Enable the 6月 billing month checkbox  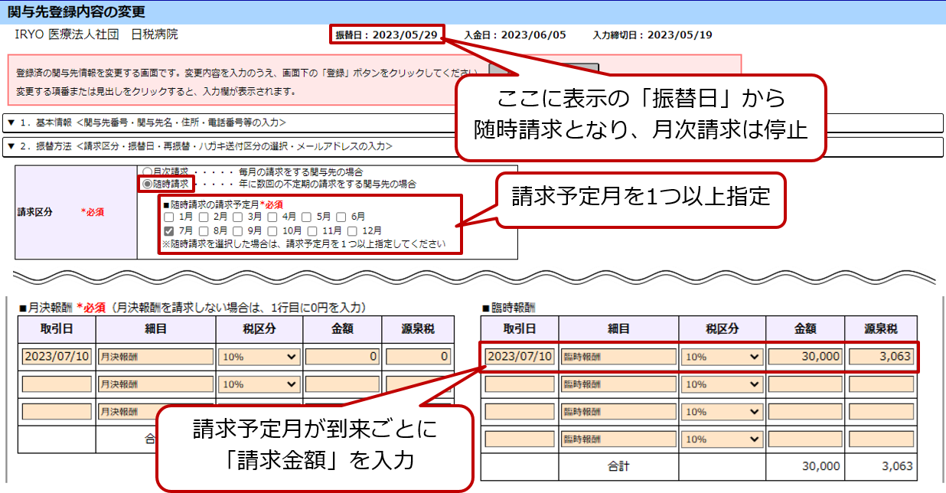click(341, 217)
